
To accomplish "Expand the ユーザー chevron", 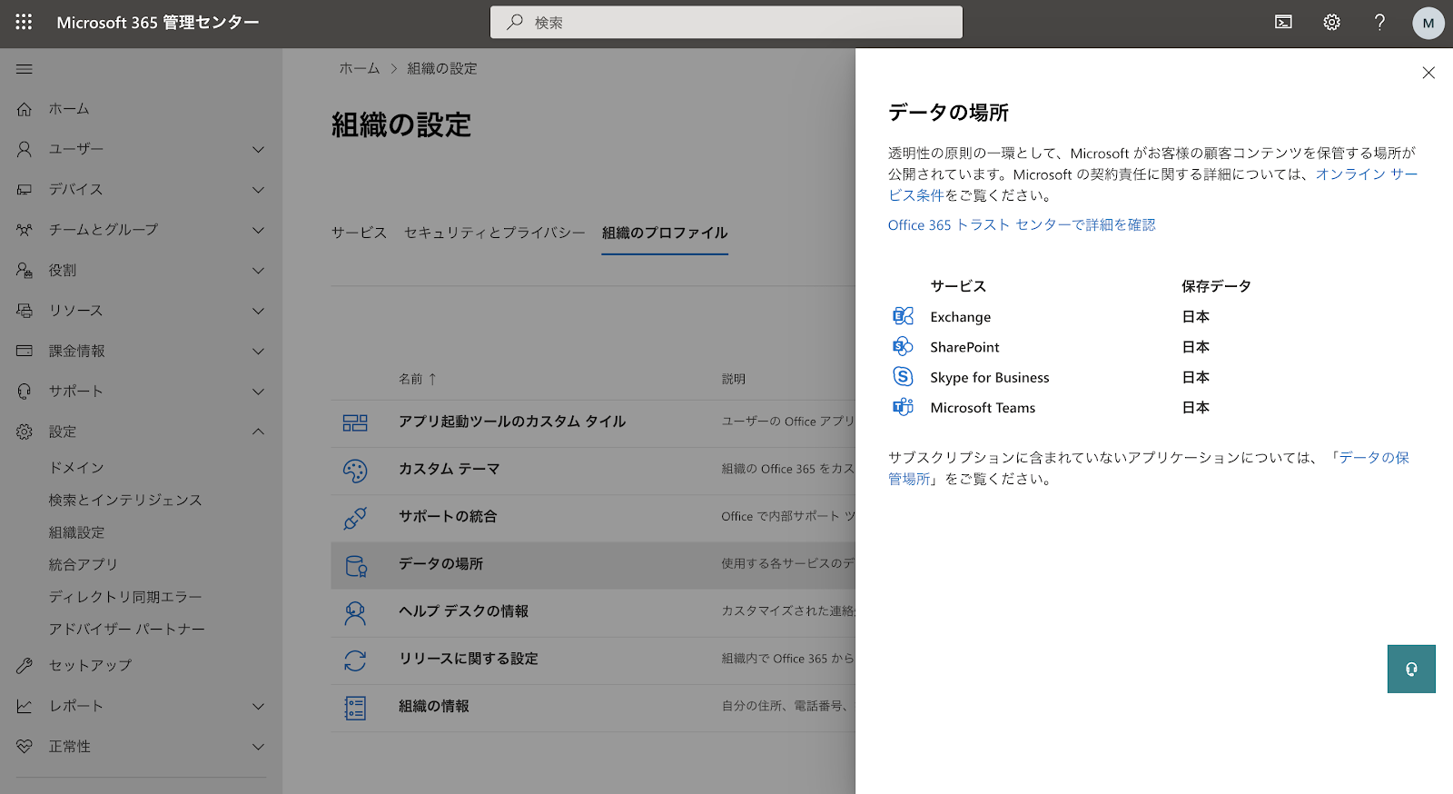I will (x=259, y=149).
